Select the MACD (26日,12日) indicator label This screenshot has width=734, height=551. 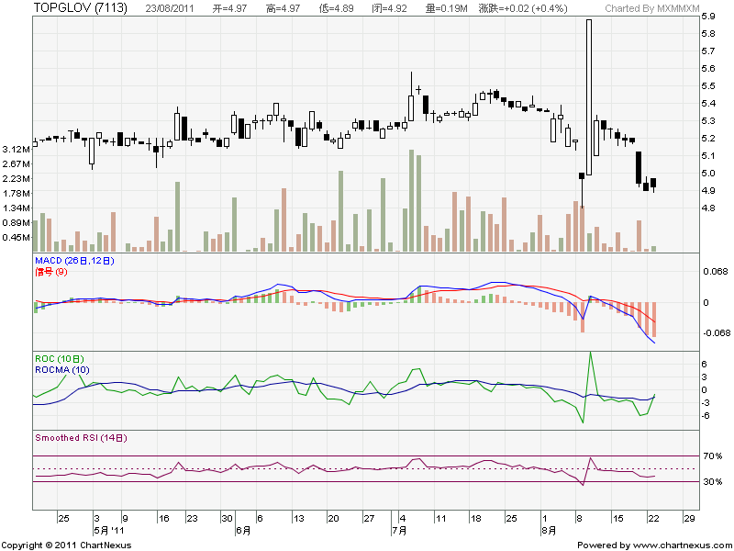74,261
